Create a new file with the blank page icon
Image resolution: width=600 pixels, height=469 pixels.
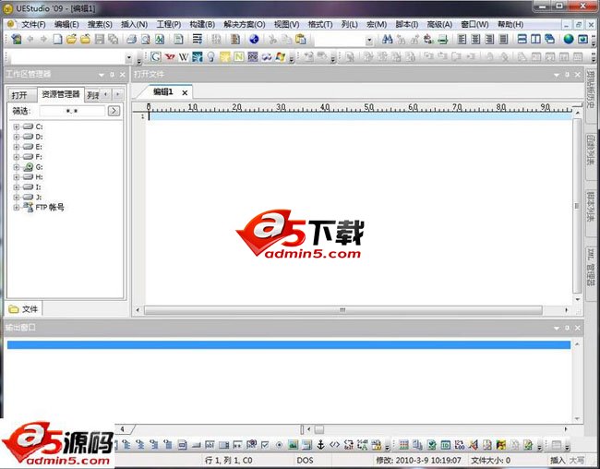57,39
